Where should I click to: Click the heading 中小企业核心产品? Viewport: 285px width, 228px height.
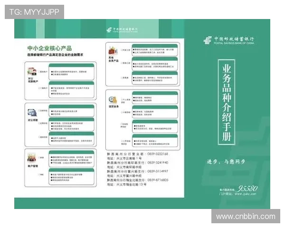[49, 48]
